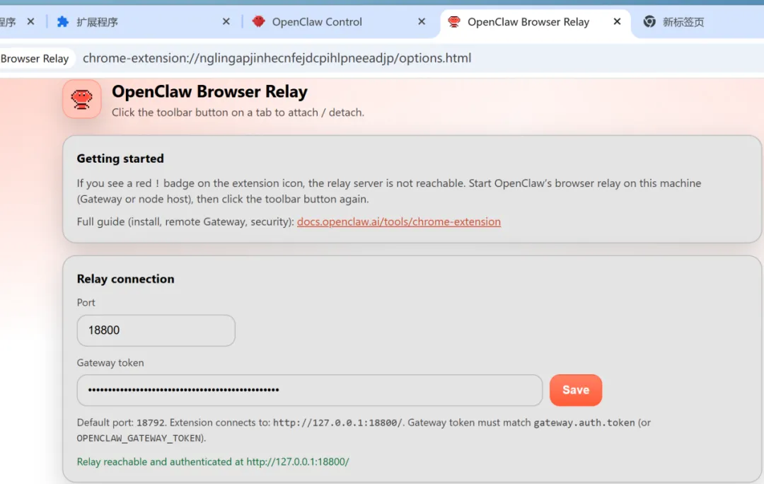Click the OpenClaw Browser Relay tab favicon
This screenshot has height=484, width=764.
(x=454, y=21)
